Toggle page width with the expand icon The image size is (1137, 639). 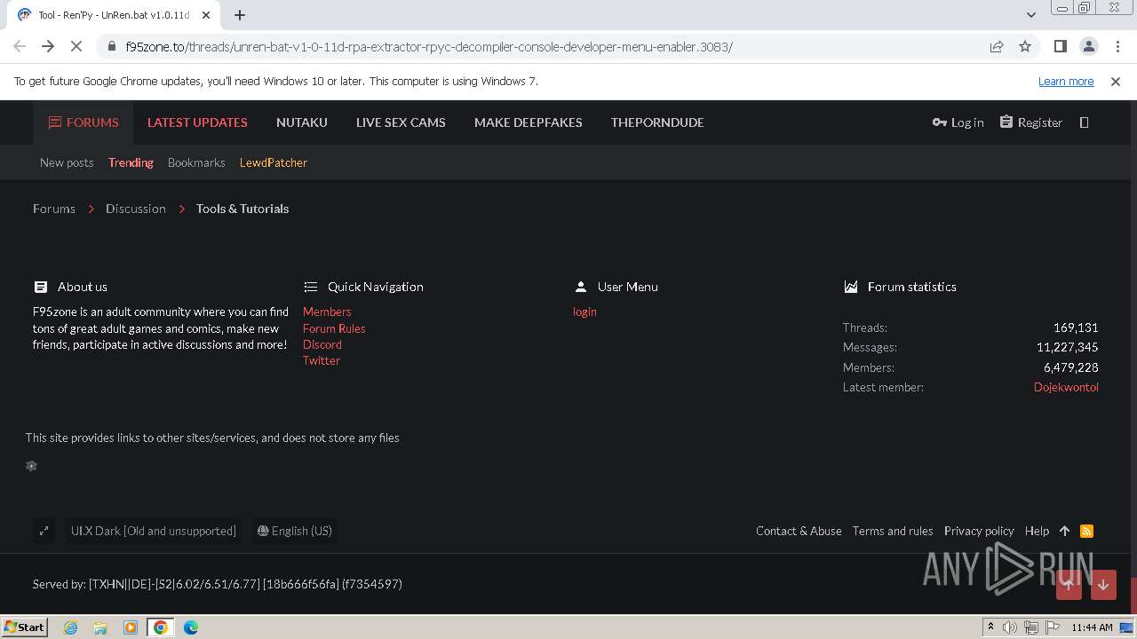click(x=44, y=531)
